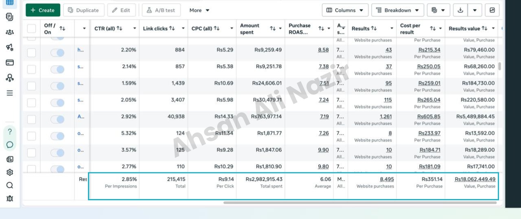Image resolution: width=521 pixels, height=219 pixels.
Task: Sort table by Purchase ROAS arrows
Action: (x=321, y=28)
